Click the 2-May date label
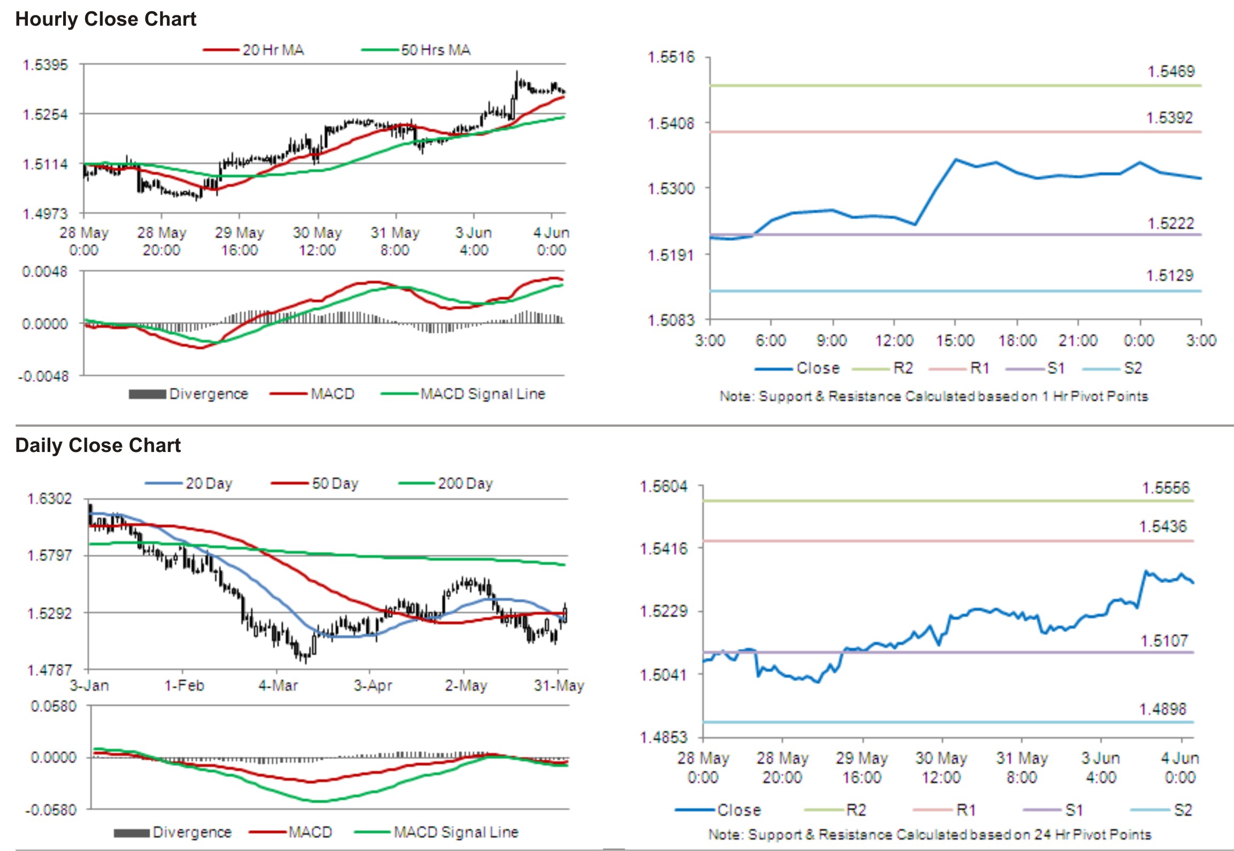This screenshot has height=851, width=1234. [x=466, y=686]
